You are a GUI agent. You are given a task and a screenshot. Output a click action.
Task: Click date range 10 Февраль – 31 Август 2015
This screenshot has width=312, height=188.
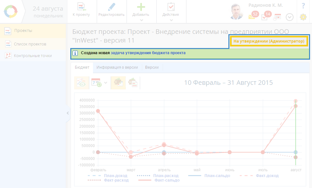tap(228, 83)
